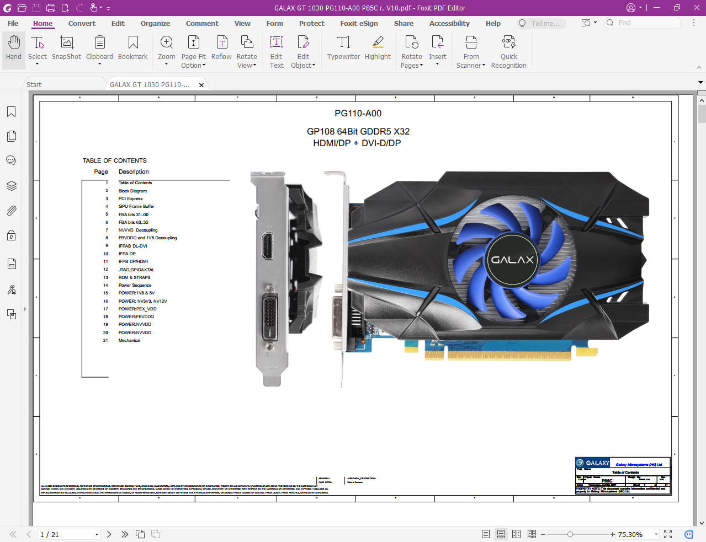This screenshot has height=542, width=706.
Task: Close the GALAX GT 1030 document tab
Action: coord(201,85)
